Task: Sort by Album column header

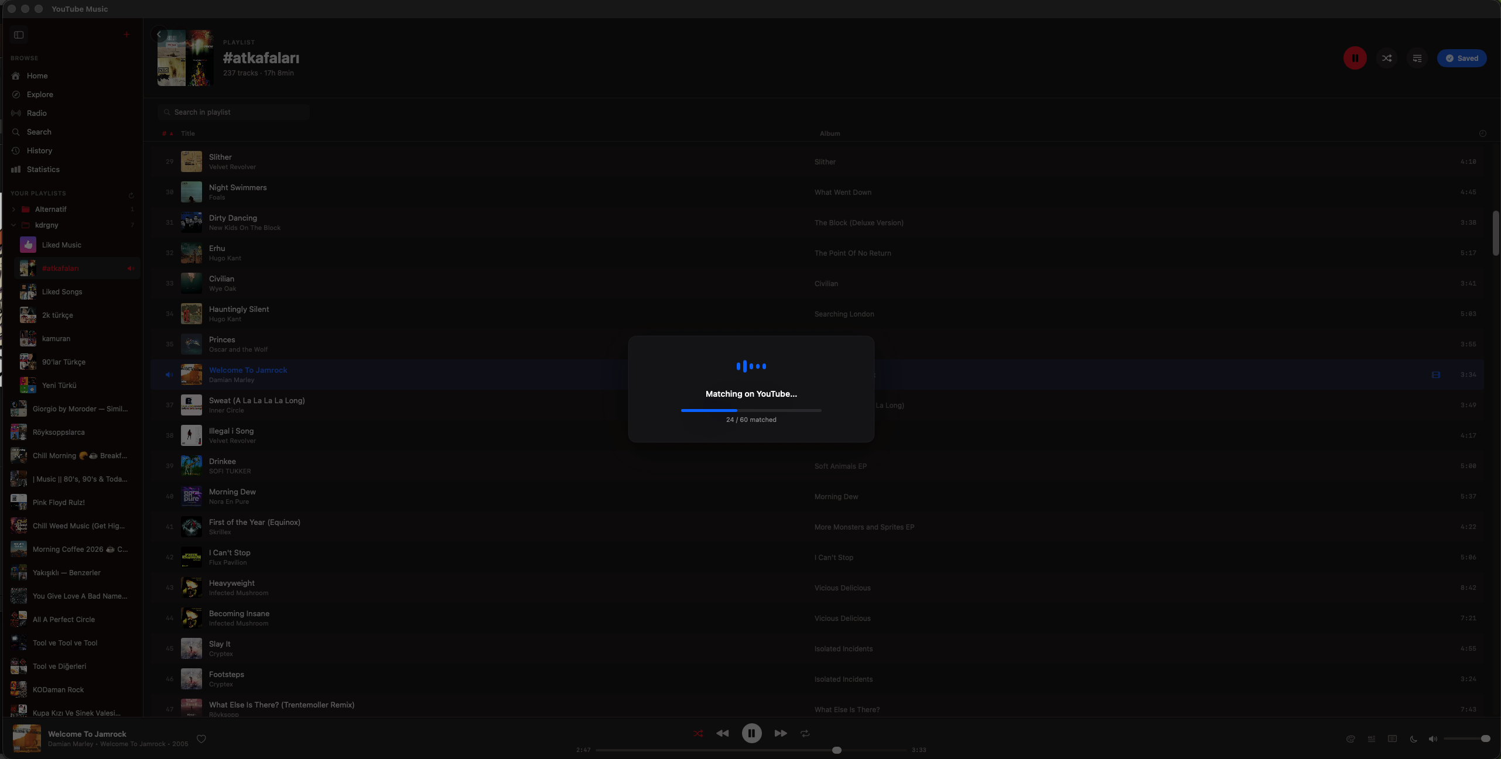Action: coord(830,133)
